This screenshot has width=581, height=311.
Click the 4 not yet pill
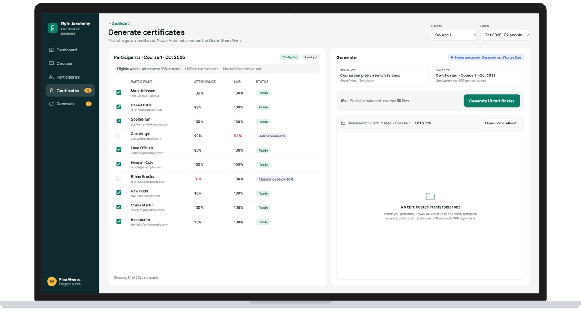click(311, 57)
